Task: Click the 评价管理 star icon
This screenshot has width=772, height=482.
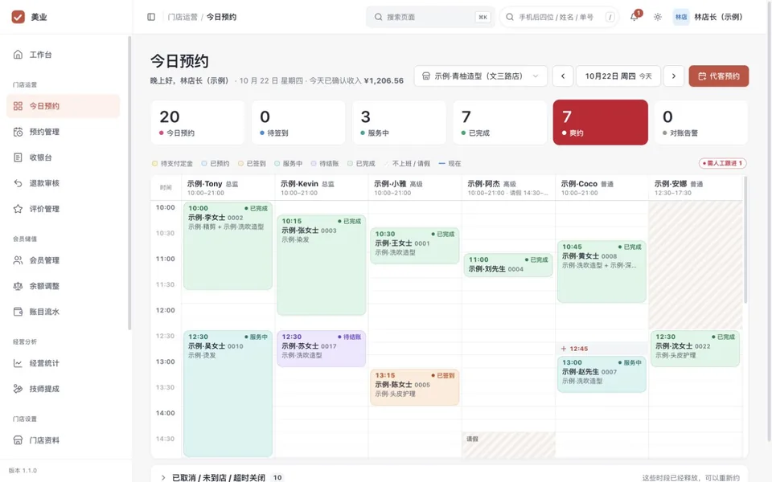Action: [18, 209]
